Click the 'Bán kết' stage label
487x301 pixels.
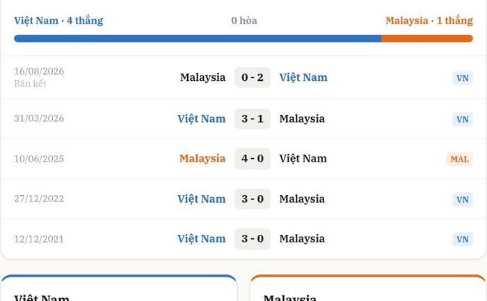30,84
